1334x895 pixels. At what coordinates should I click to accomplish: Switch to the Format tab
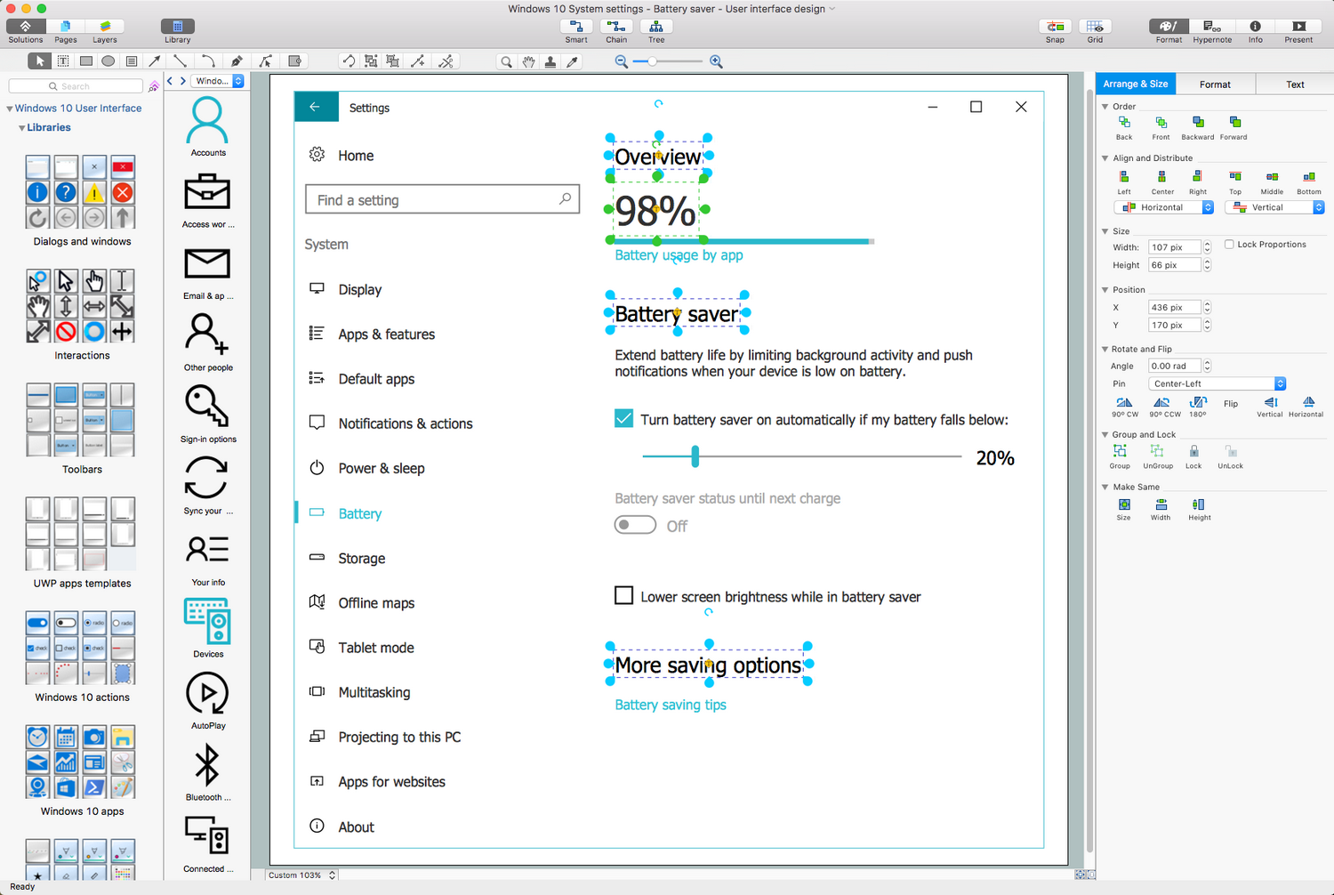click(1215, 85)
